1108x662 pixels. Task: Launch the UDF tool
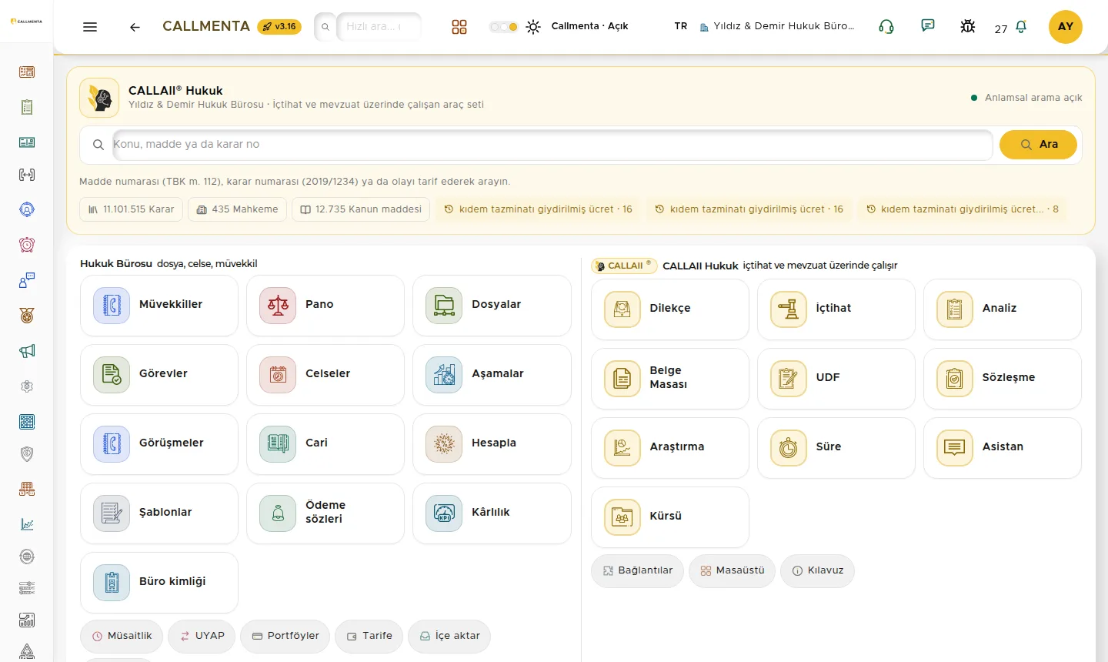coord(836,379)
